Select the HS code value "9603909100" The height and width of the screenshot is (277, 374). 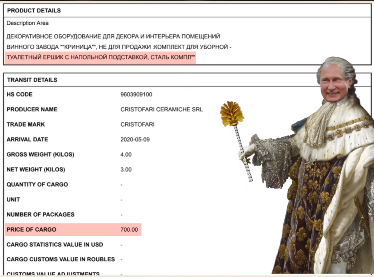pos(136,95)
